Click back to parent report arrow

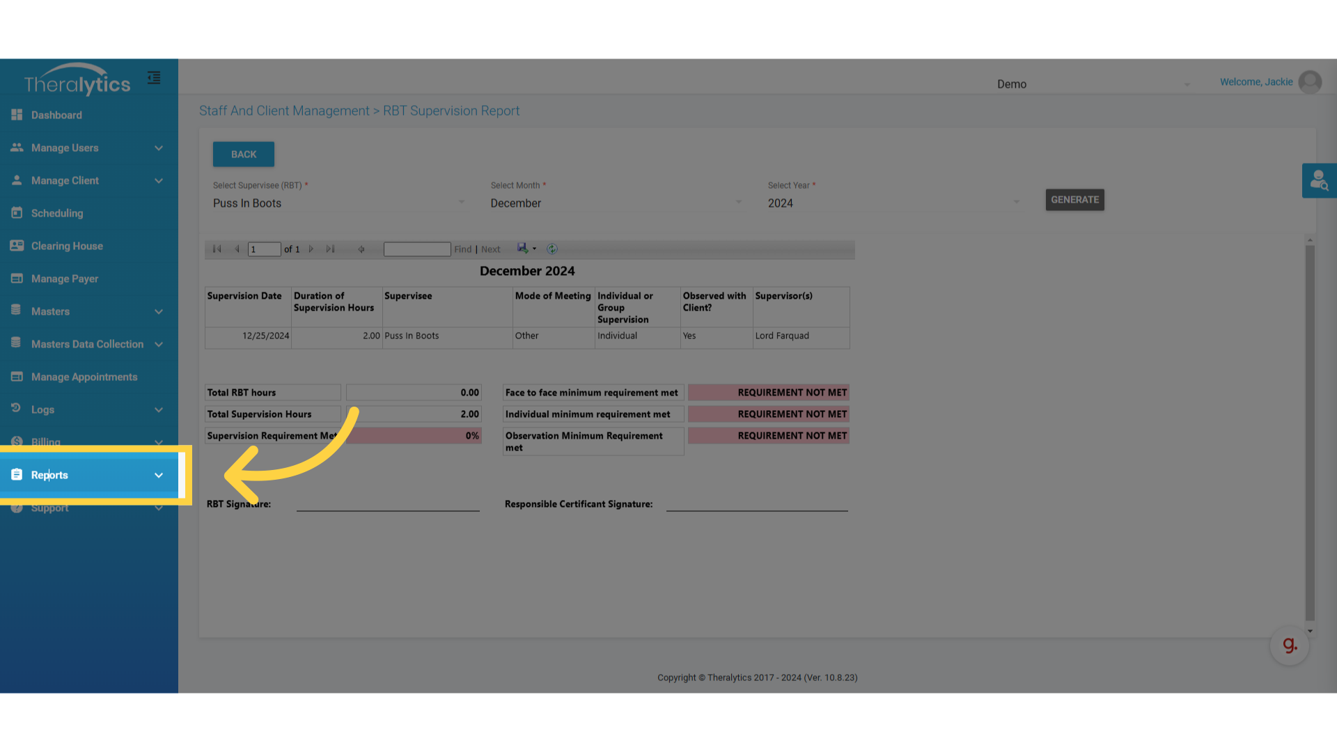361,249
